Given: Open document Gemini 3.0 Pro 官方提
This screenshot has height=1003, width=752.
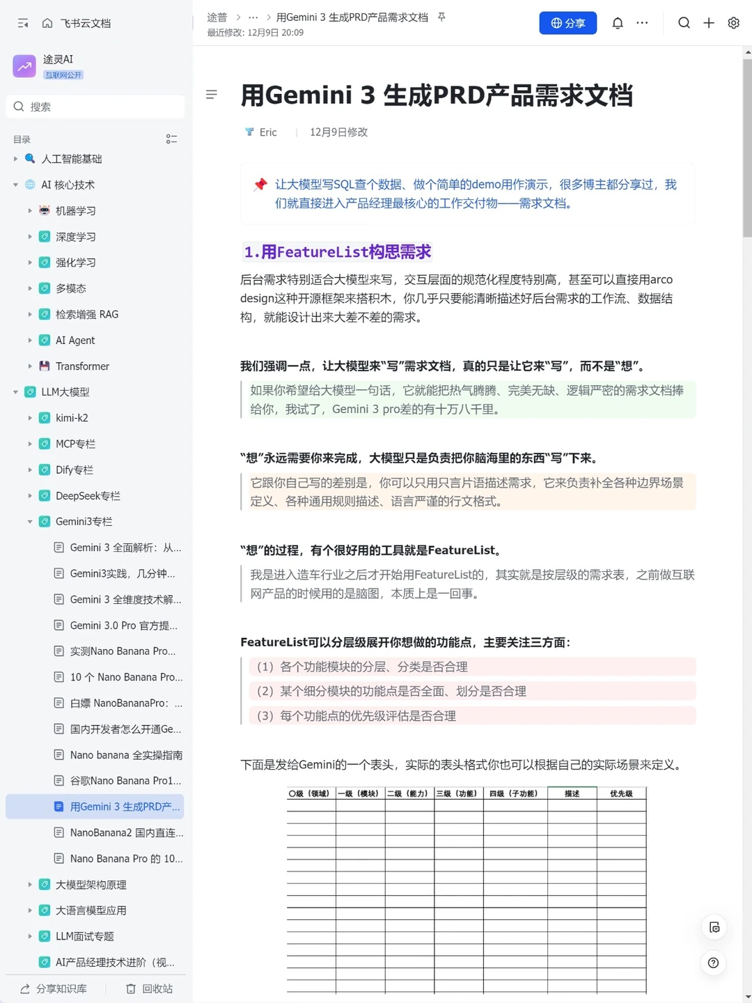Looking at the screenshot, I should tap(95, 625).
